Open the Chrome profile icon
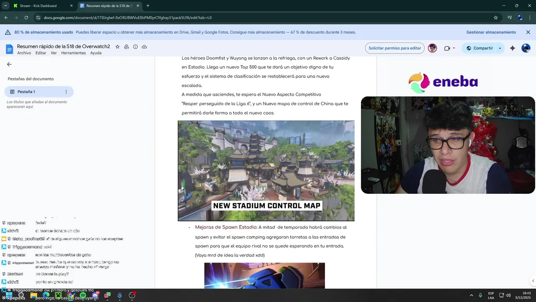The image size is (536, 302). pyautogui.click(x=520, y=18)
